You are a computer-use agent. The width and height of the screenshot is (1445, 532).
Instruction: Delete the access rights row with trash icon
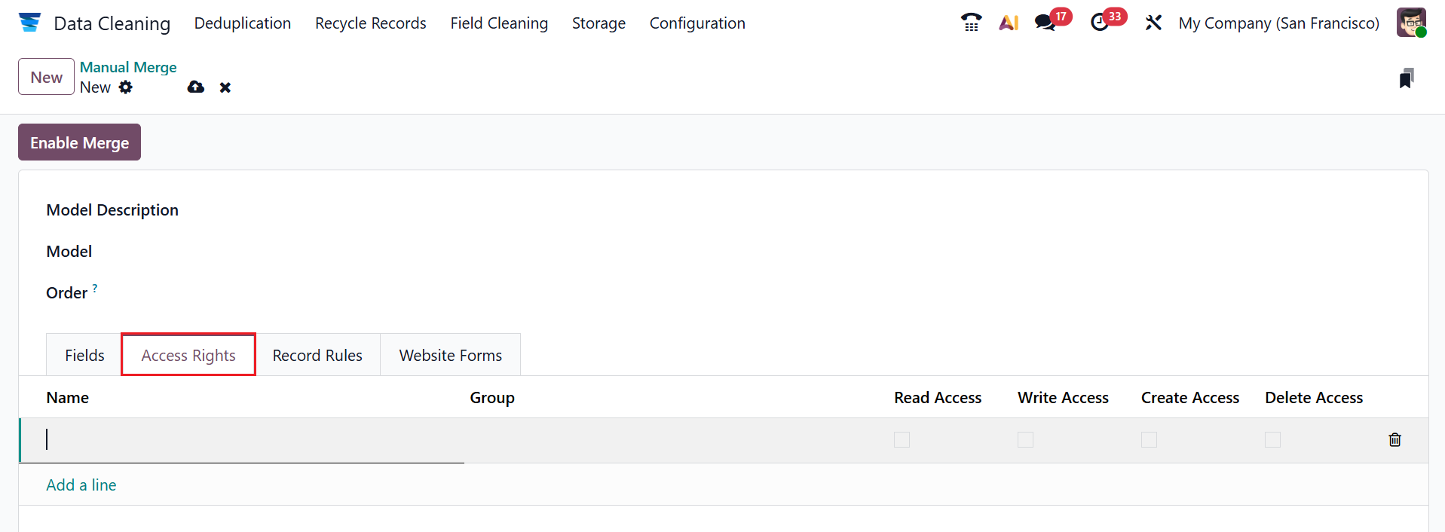click(1394, 439)
